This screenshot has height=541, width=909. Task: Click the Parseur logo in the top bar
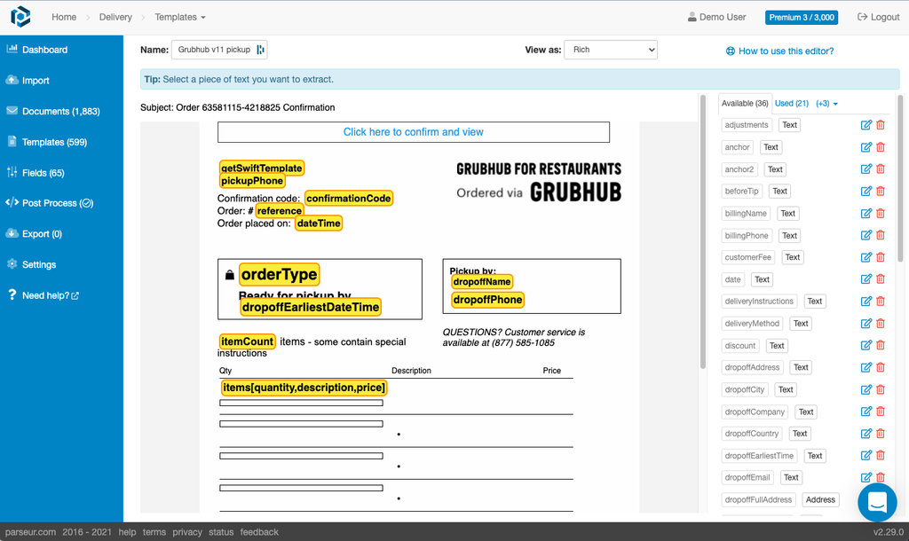pos(20,16)
